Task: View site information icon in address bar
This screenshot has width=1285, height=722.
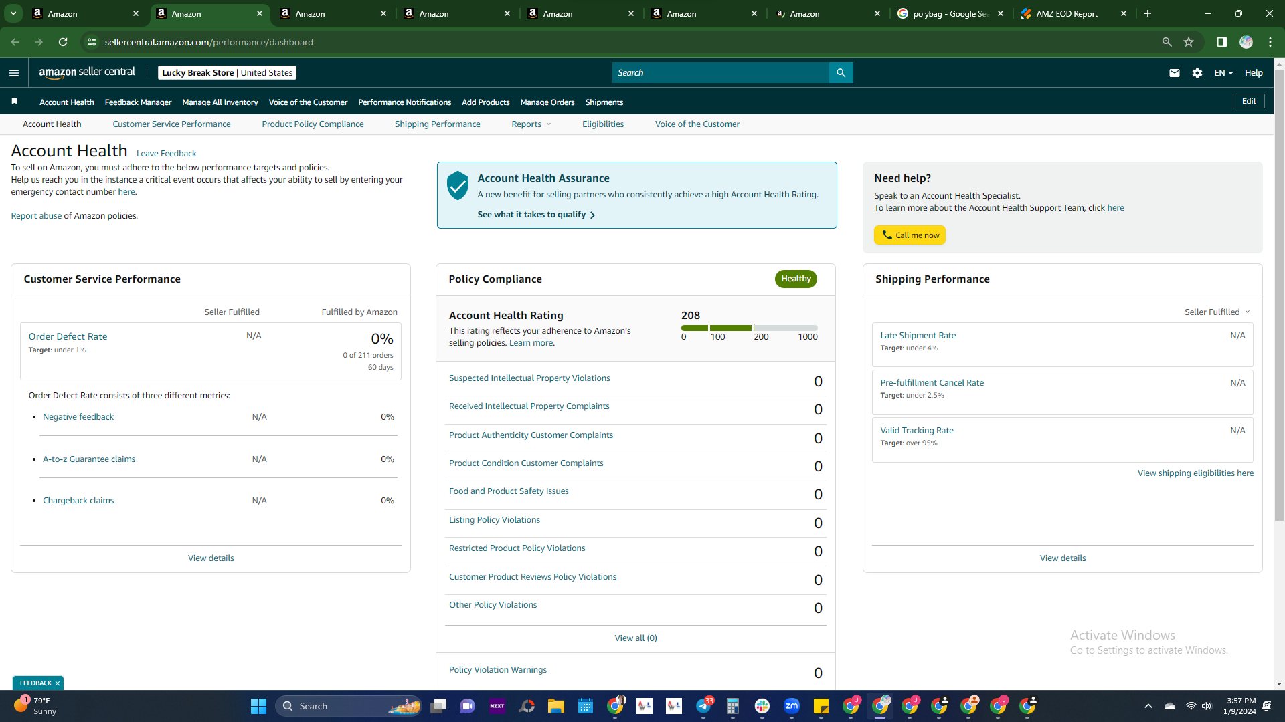Action: click(92, 42)
